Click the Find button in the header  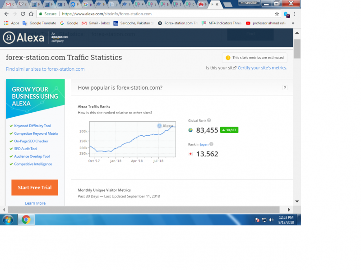(250, 34)
